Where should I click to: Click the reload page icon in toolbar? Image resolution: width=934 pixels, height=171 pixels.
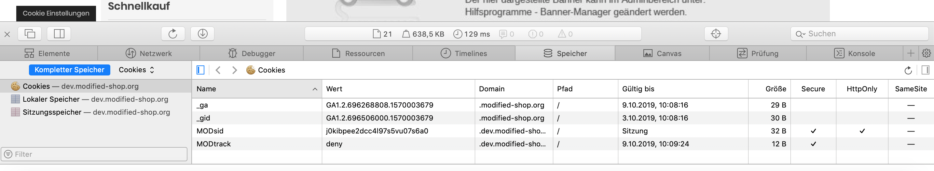(173, 34)
